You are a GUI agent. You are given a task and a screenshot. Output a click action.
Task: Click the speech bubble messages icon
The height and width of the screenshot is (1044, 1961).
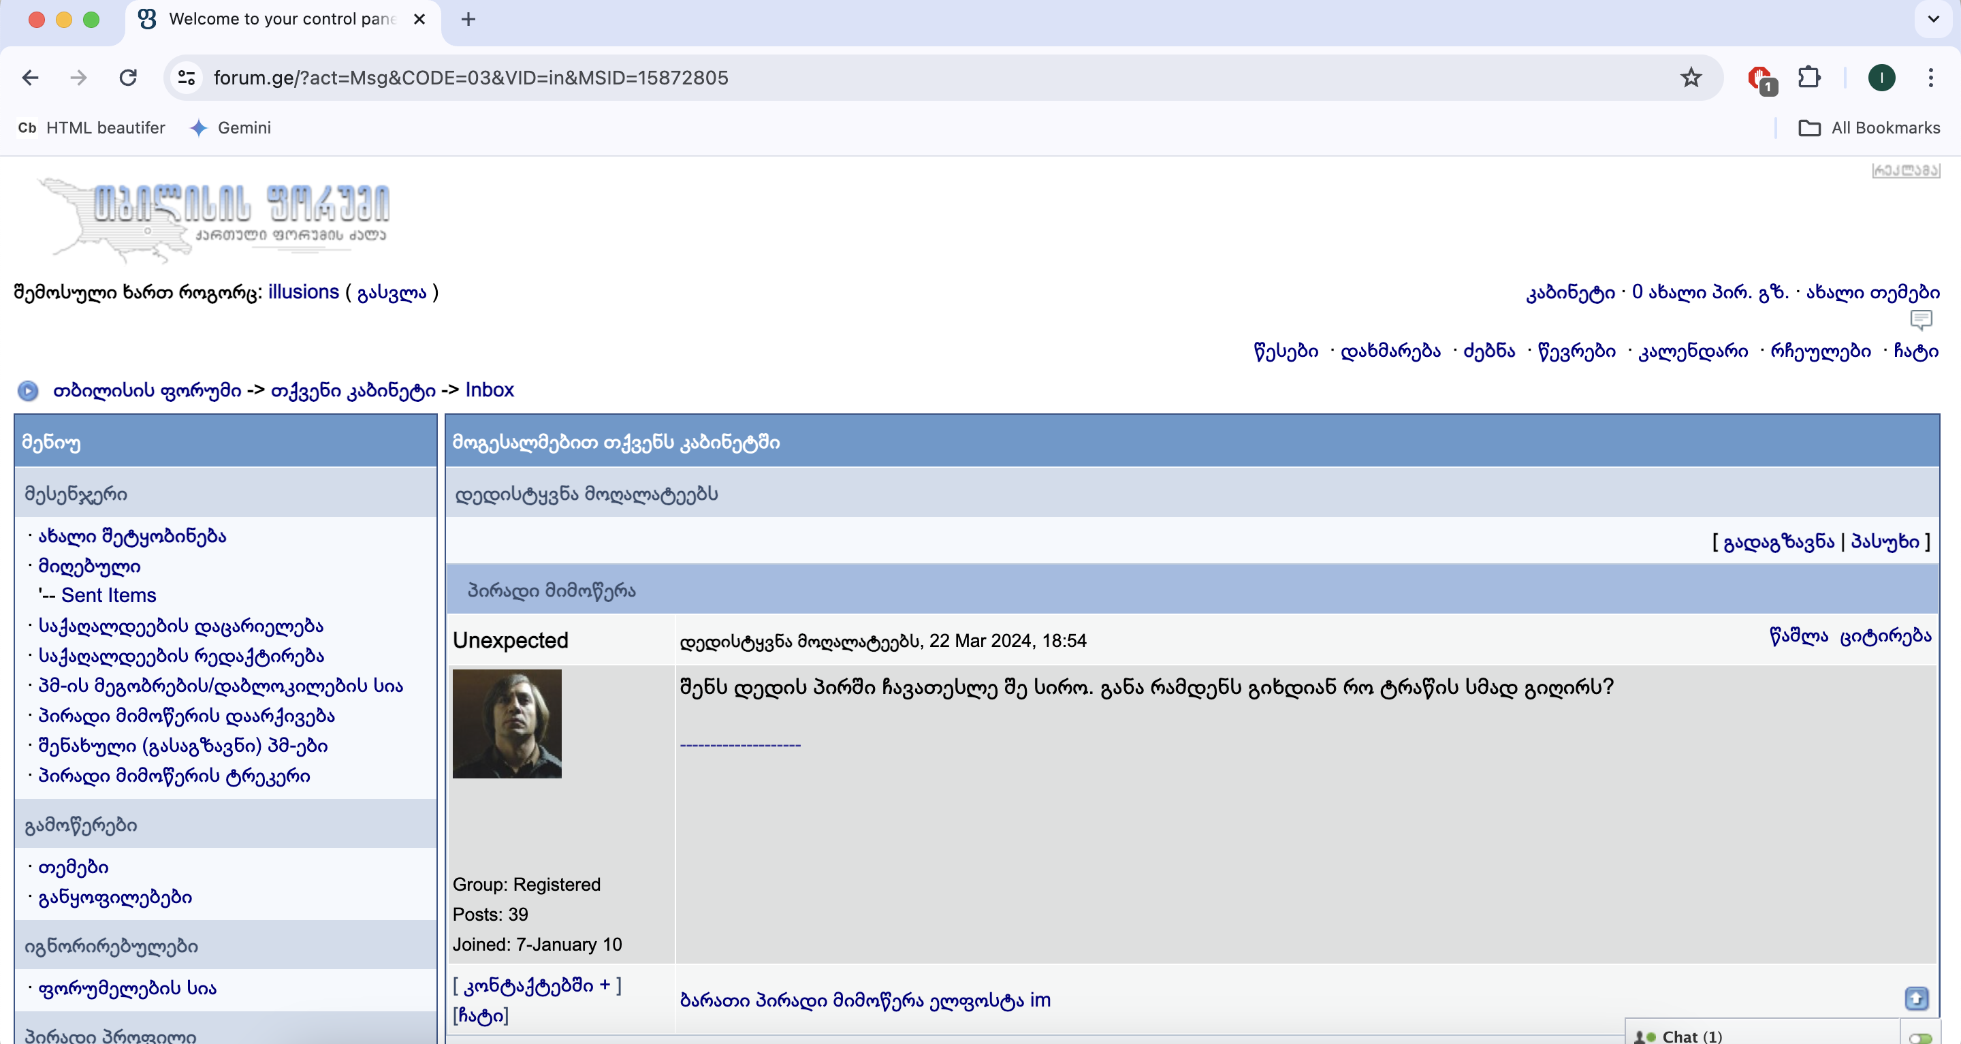click(1921, 320)
